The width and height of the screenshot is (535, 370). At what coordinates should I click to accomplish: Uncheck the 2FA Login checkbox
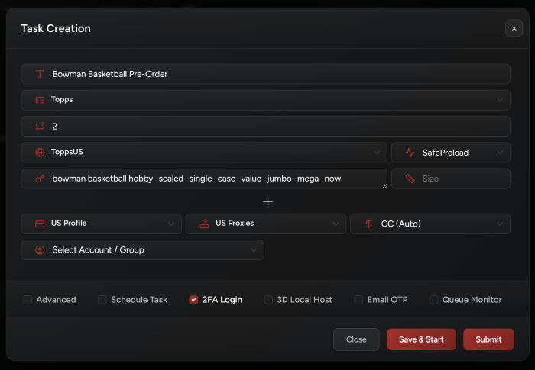click(193, 300)
